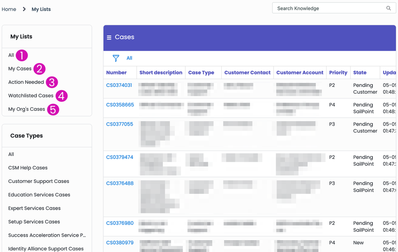Select My Cases list
Screen dimensions: 398x252
20,69
